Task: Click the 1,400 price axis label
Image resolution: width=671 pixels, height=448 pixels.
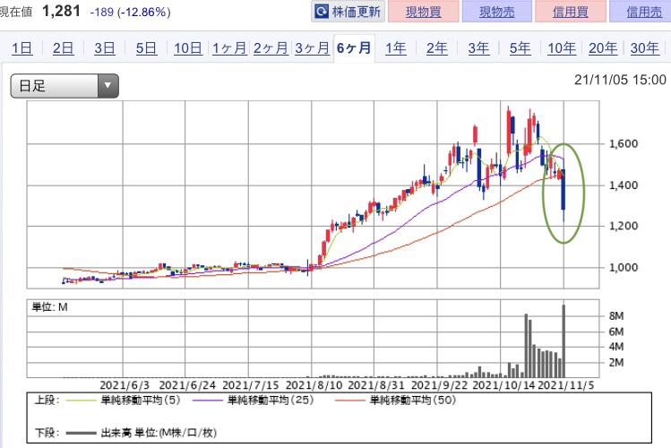Action: (624, 185)
